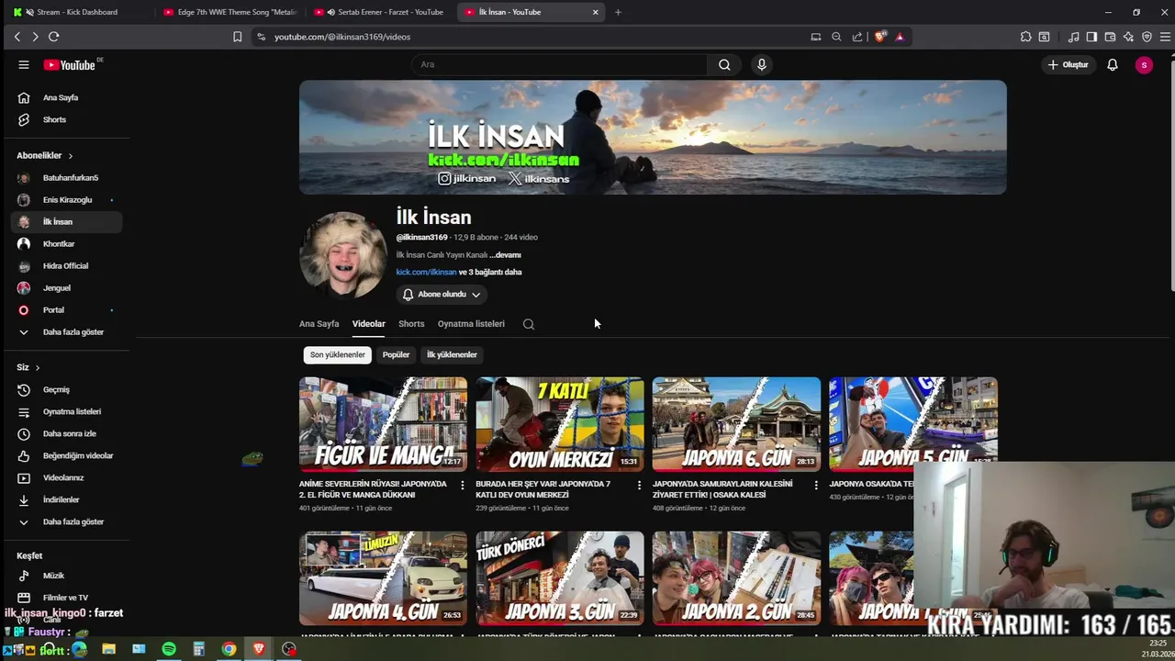Select the Popüler filter chip
This screenshot has height=661, width=1175.
(396, 354)
